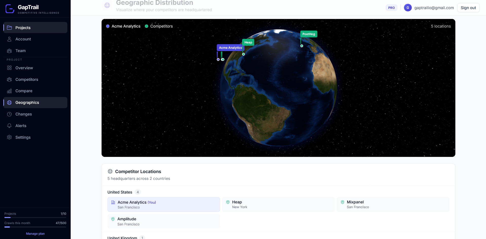Click the United States count badge 4
This screenshot has width=486, height=239.
pos(138,192)
